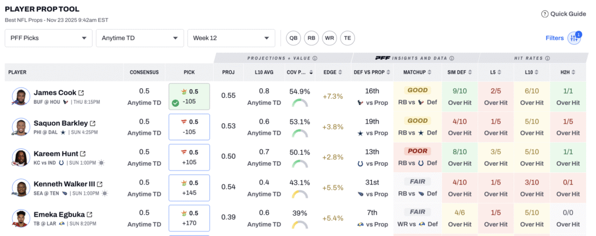Click Quick Guide help icon
Screen dimensions: 596x236
point(545,14)
